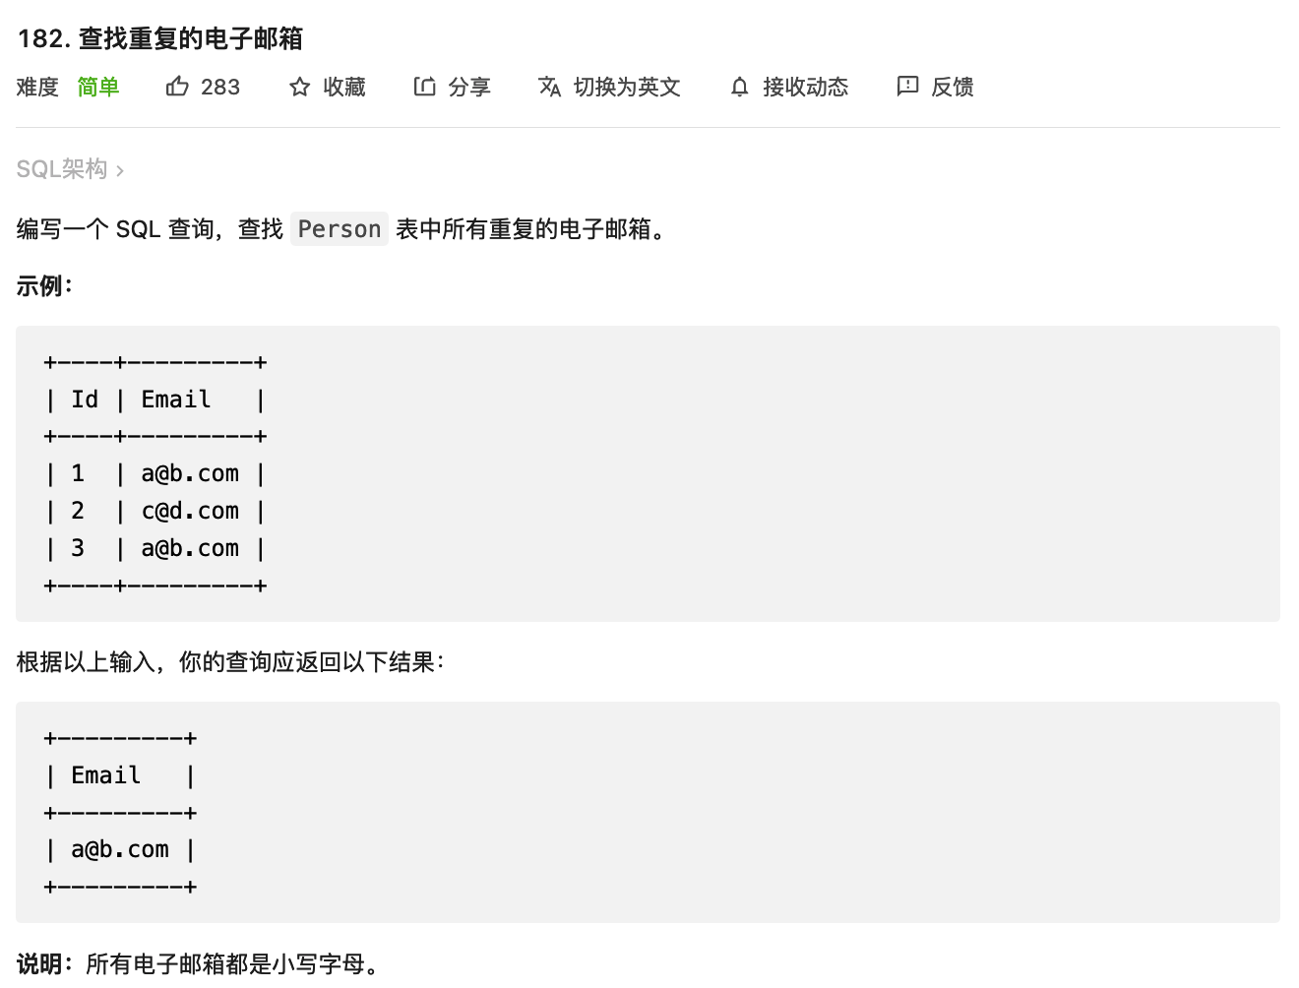Subscribe via 接收动态 label
The height and width of the screenshot is (988, 1299).
tap(805, 88)
